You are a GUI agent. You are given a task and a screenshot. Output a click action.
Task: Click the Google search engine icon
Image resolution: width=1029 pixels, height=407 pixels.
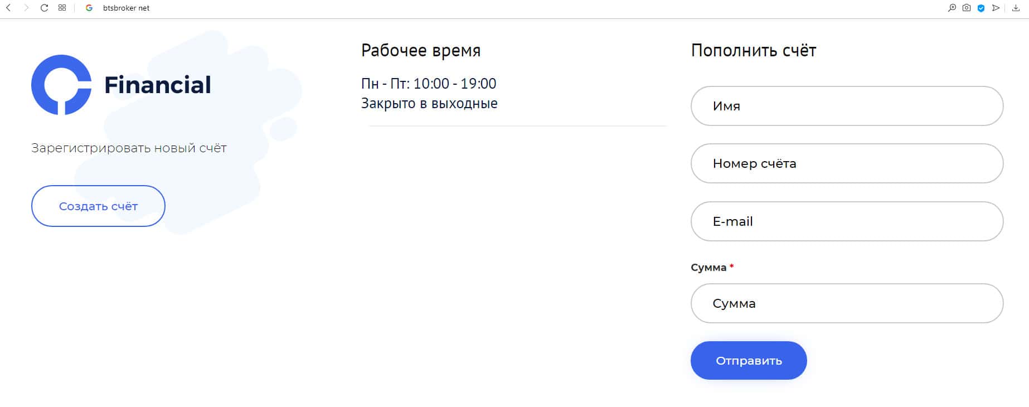[89, 8]
